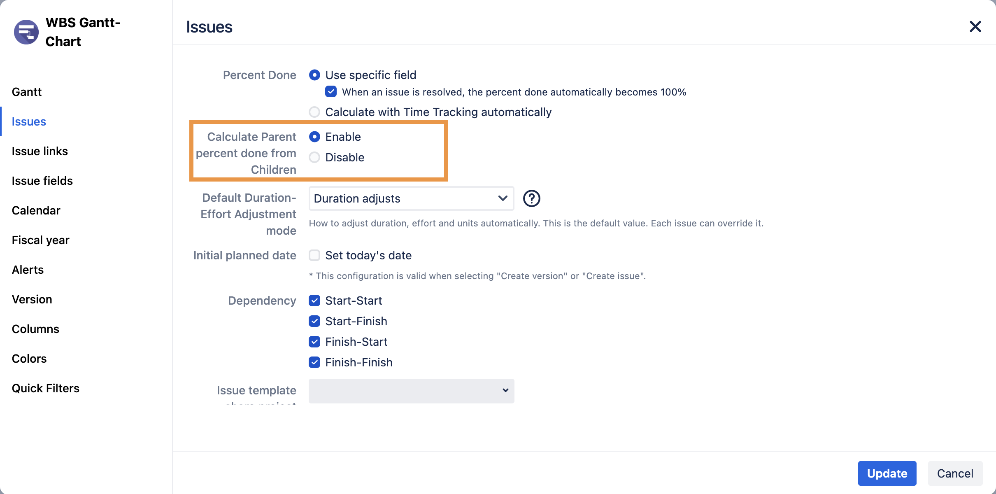996x494 pixels.
Task: Open the Gantt settings section
Action: (x=27, y=92)
